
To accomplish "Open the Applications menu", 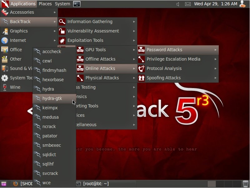I will click(x=18, y=4).
